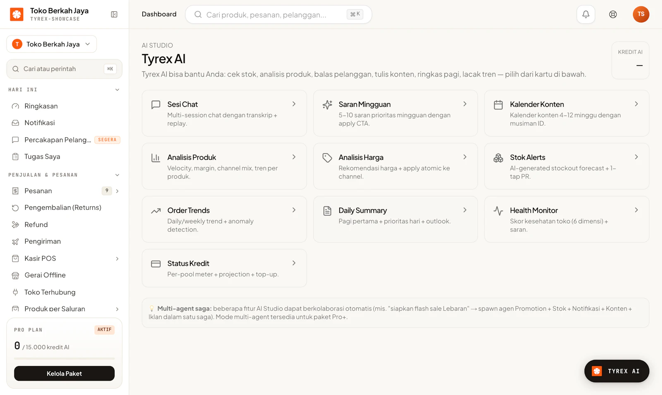Image resolution: width=662 pixels, height=395 pixels.
Task: Click the Dashboard breadcrumb link
Action: 159,14
